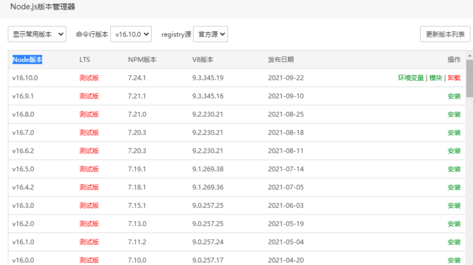Click 模块 link for v16.10.0

436,78
